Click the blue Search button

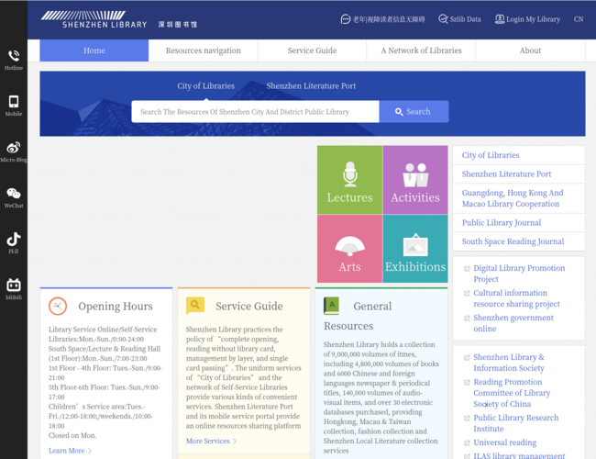point(414,112)
